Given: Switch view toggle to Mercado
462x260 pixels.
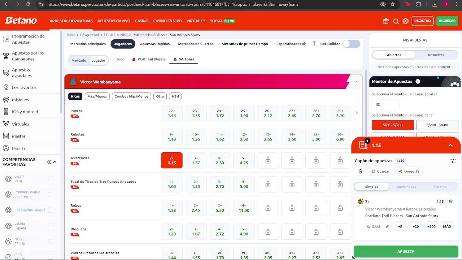Looking at the screenshot, I should pos(79,60).
